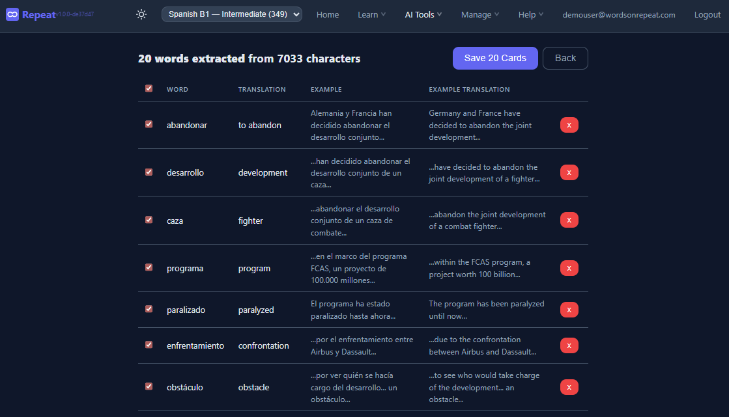Uncheck the enfrentamiento word checkbox
Image resolution: width=729 pixels, height=417 pixels.
(149, 345)
